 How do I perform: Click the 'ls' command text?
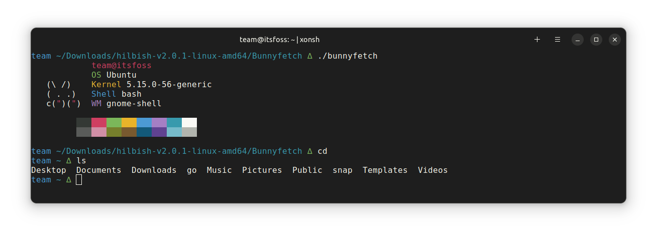tap(81, 160)
